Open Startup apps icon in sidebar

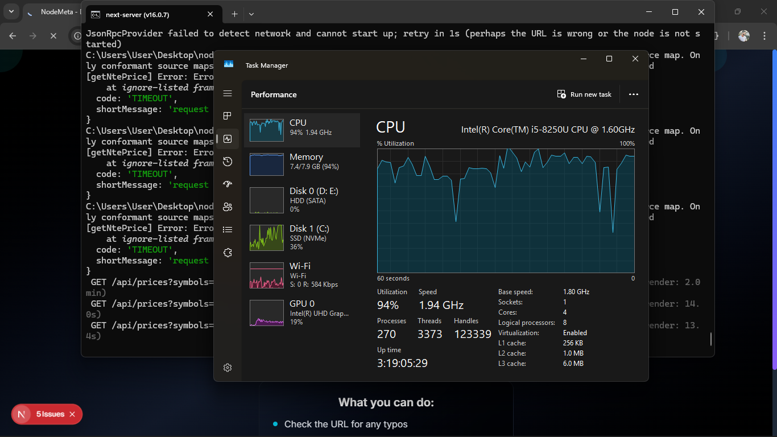[x=228, y=184]
